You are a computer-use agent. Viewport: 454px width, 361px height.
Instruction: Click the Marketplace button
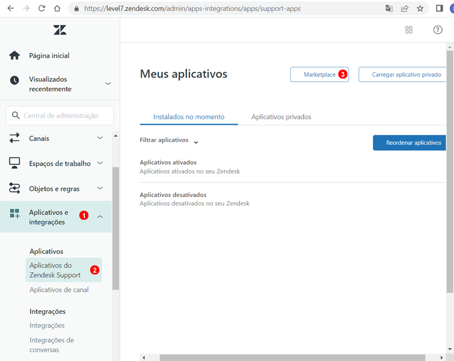pyautogui.click(x=319, y=75)
